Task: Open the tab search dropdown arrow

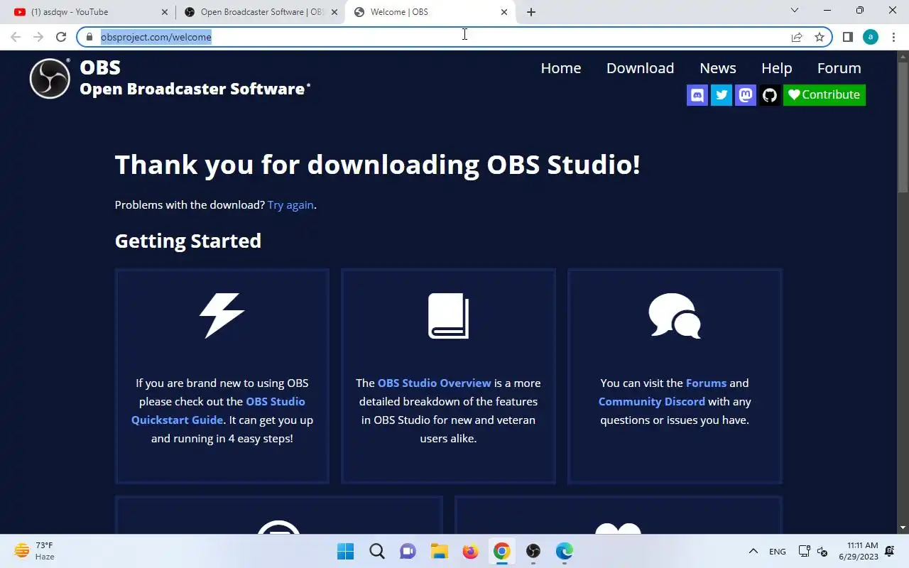Action: tap(795, 11)
